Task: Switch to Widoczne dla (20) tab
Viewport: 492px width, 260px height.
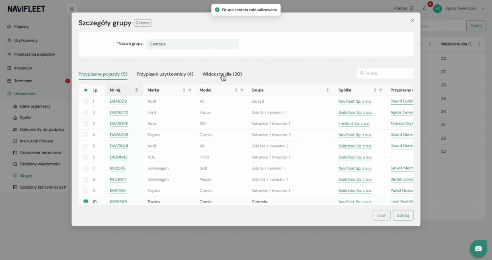Action: [x=222, y=74]
